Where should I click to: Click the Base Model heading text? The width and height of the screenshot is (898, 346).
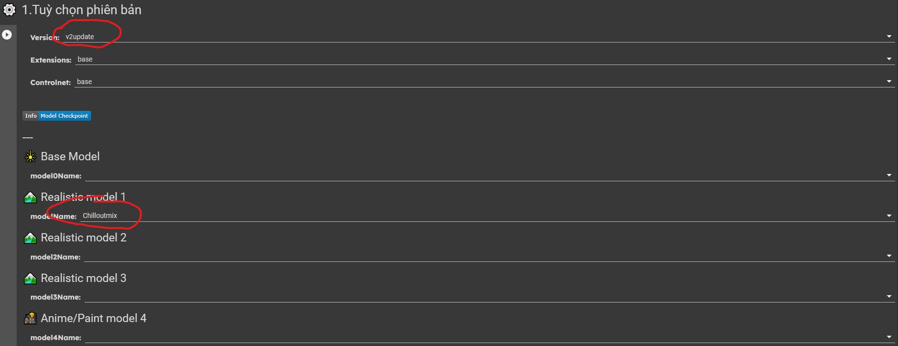coord(70,156)
